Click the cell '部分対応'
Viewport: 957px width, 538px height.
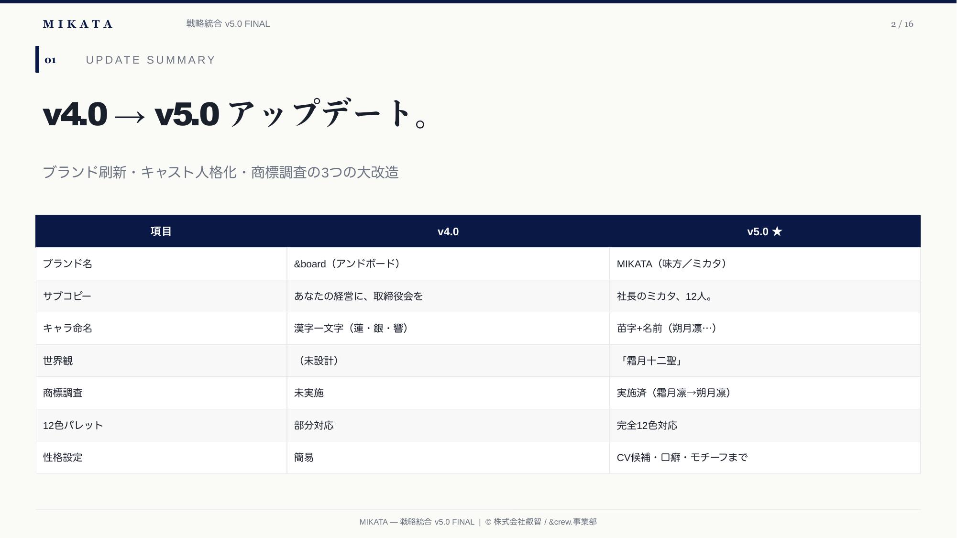448,425
